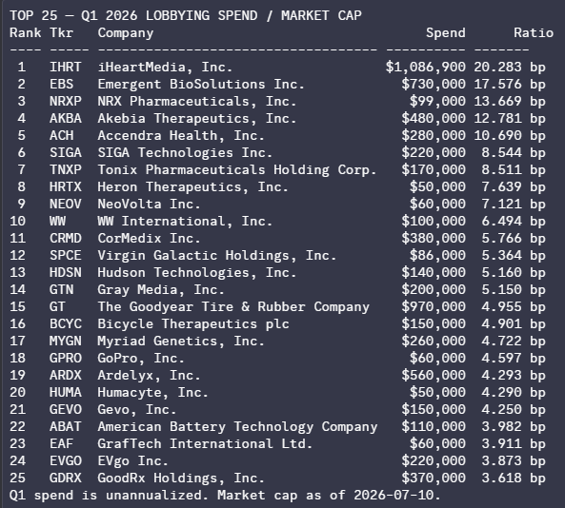The image size is (565, 508).
Task: Click the spend value '$730,000'
Action: pos(434,84)
